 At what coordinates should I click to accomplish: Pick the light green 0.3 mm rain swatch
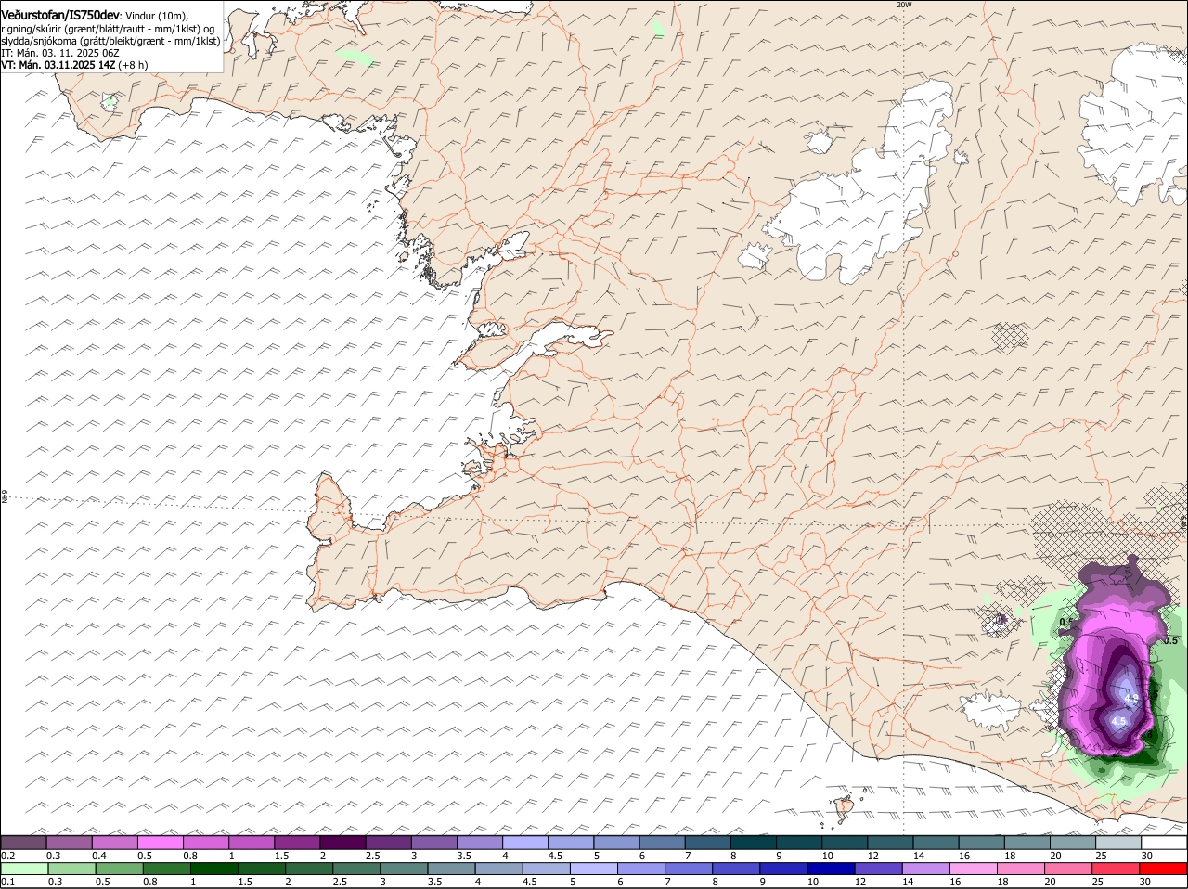coord(71,869)
